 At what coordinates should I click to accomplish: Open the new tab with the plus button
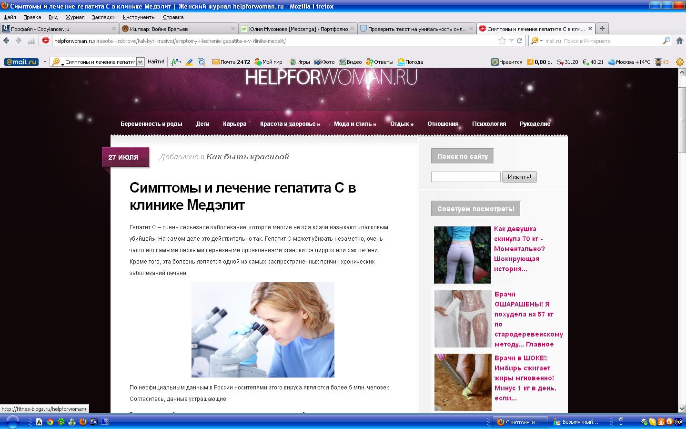602,29
